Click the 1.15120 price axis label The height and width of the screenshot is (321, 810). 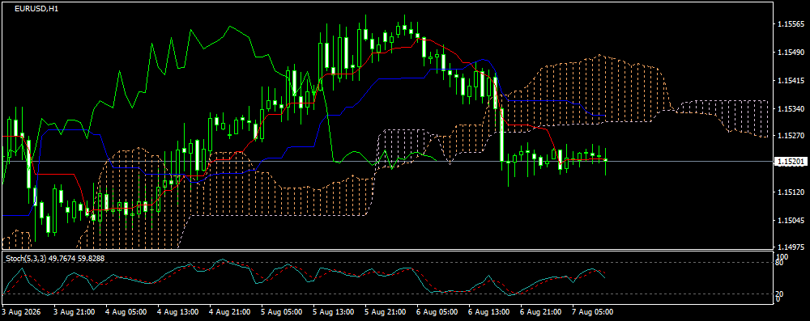(x=792, y=192)
